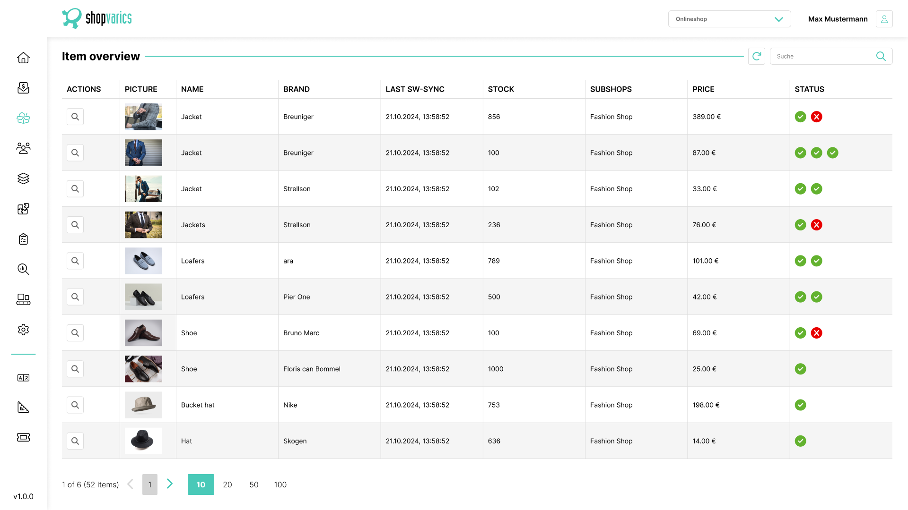The image size is (908, 510).
Task: Select page number 1
Action: click(150, 484)
